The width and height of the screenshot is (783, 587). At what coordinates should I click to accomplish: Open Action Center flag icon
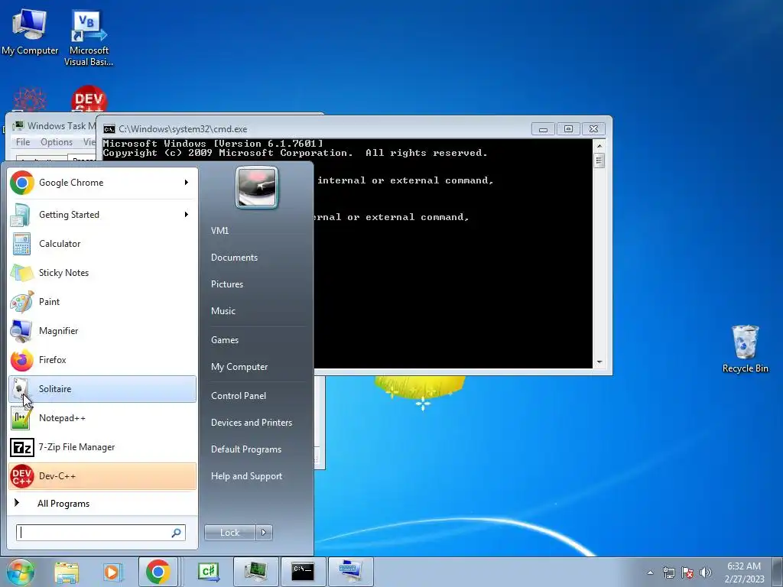point(687,572)
